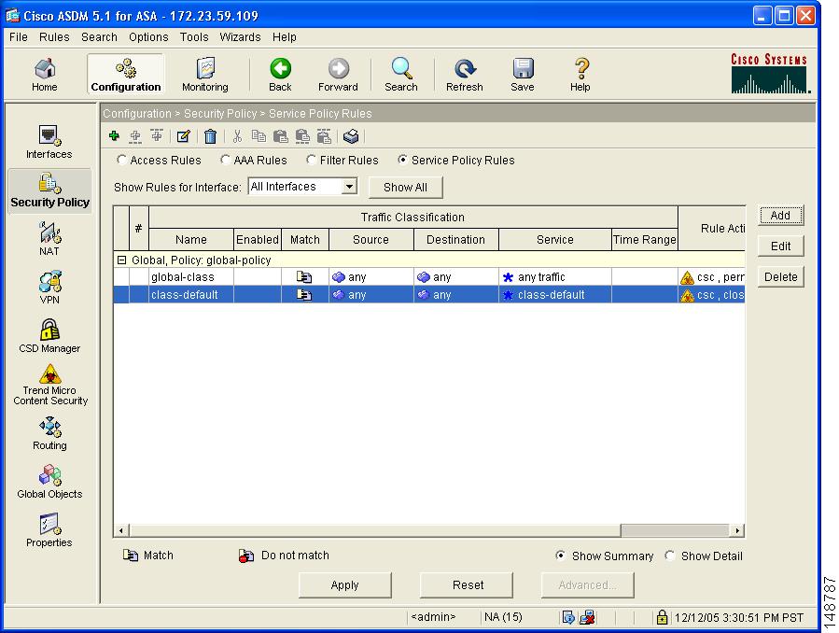Click the Add button on the right
This screenshot has width=839, height=633.
[781, 215]
